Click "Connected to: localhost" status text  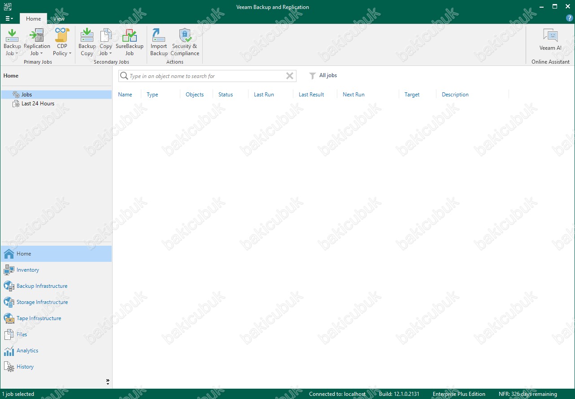pos(337,394)
